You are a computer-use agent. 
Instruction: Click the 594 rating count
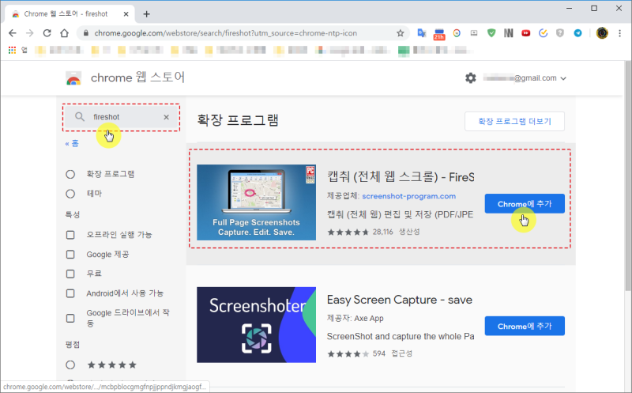tap(379, 354)
